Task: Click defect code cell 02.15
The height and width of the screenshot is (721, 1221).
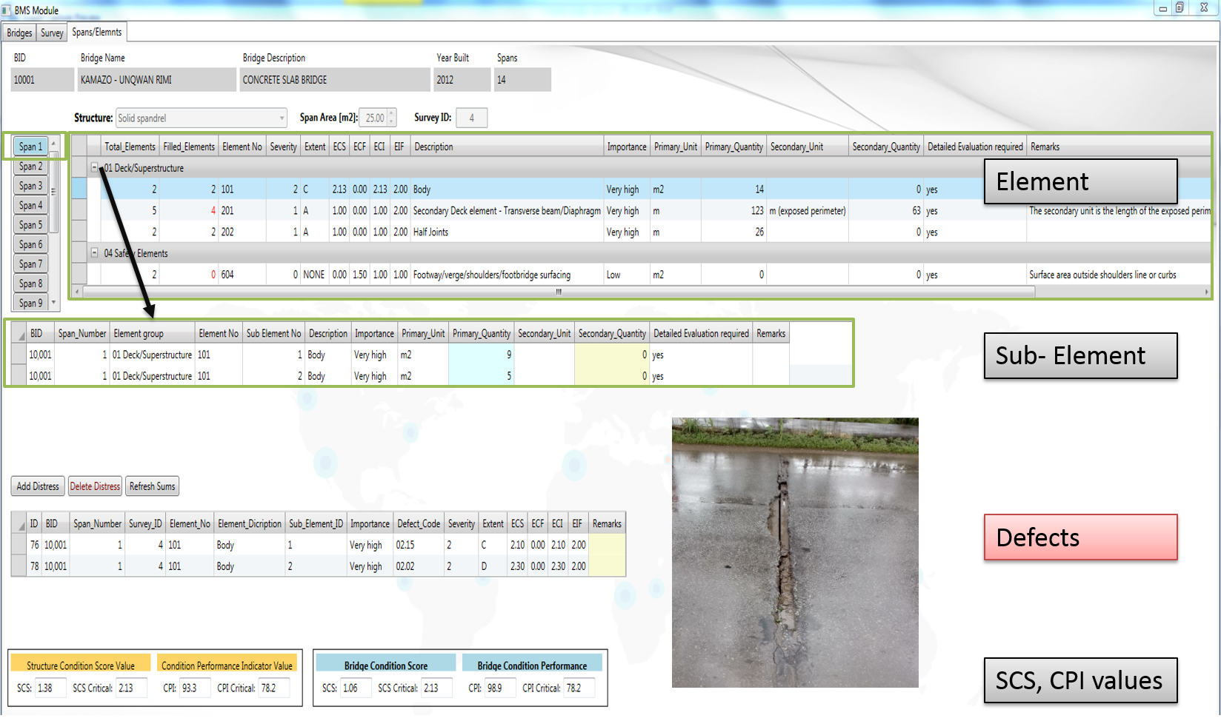Action: (419, 545)
